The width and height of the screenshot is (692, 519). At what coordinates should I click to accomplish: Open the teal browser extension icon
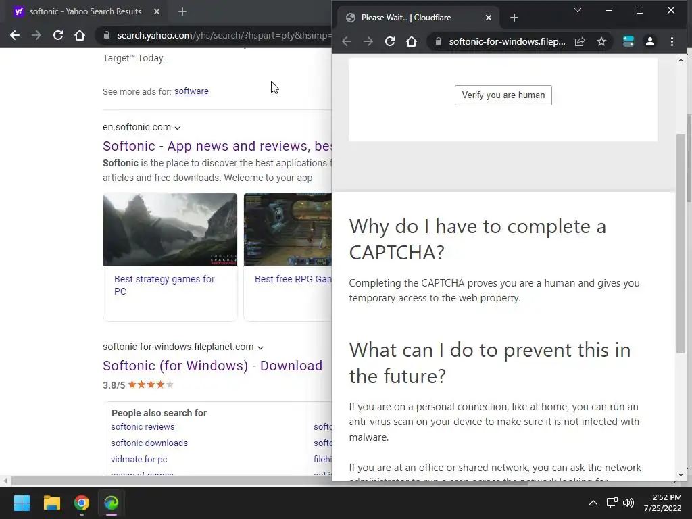tap(628, 41)
